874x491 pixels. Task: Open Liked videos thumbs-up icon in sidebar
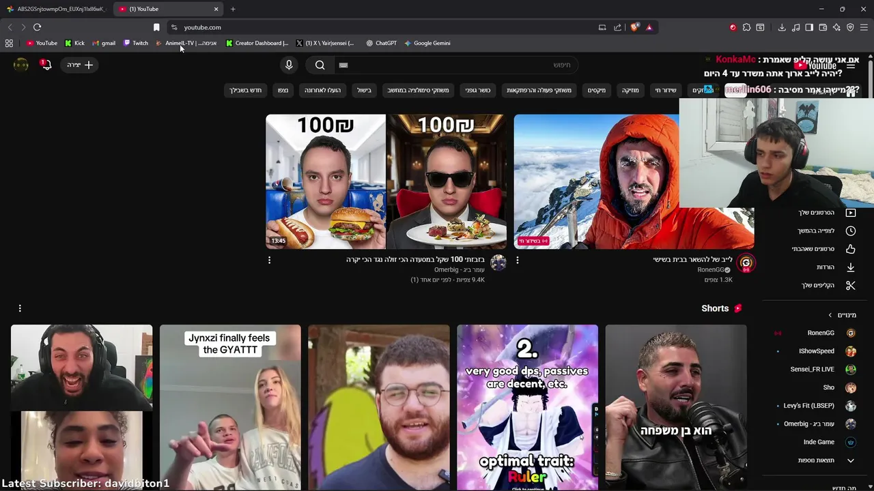[850, 249]
